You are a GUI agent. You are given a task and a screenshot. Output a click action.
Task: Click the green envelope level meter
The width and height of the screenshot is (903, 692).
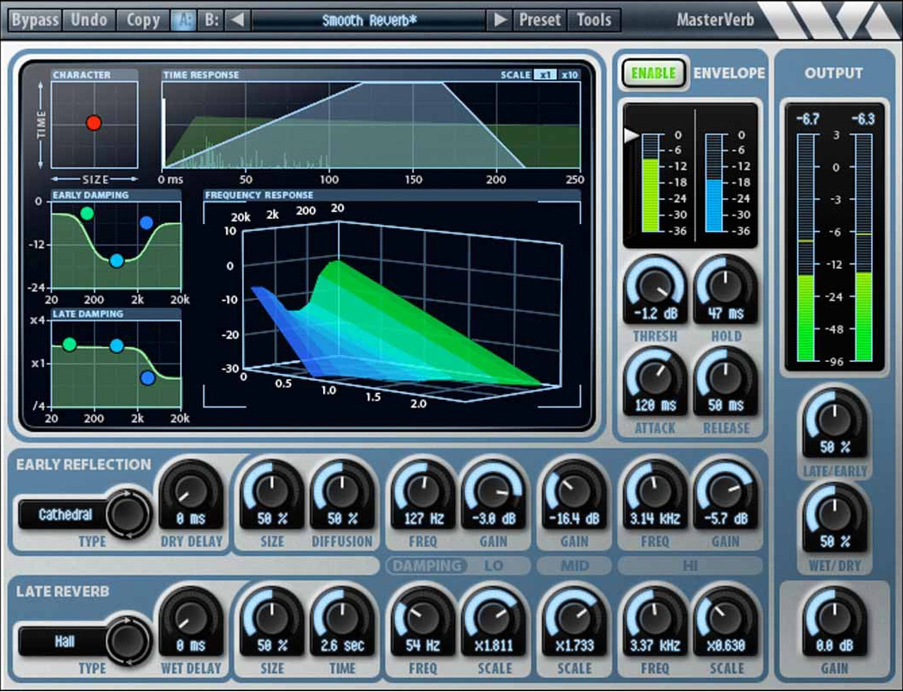tap(651, 184)
